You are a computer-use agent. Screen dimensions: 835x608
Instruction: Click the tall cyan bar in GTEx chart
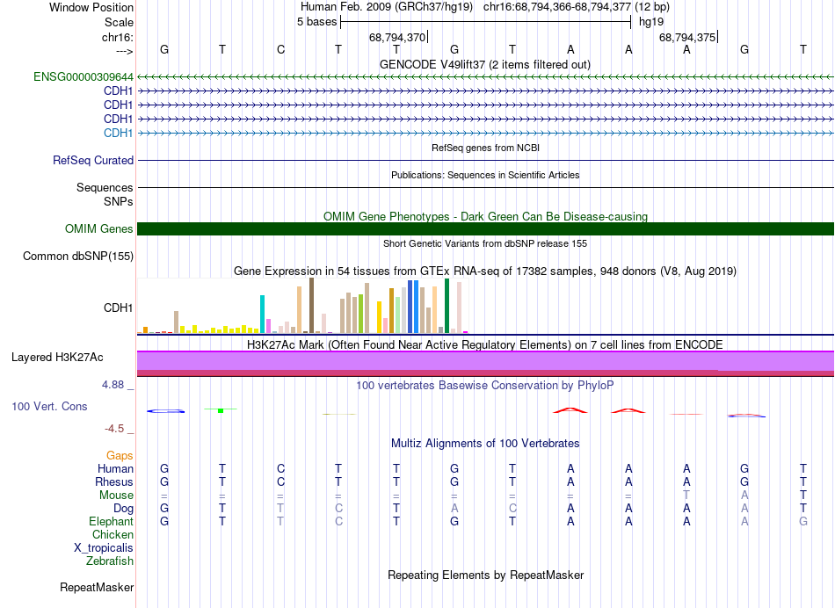(x=263, y=314)
